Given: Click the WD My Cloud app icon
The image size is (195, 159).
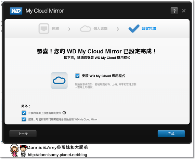Looking at the screenshot, I should click(x=59, y=81).
